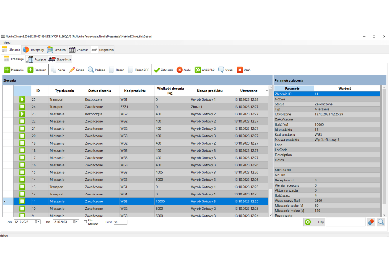Open the DO date picker dropdown
The height and width of the screenshot is (272, 389).
pos(75,222)
